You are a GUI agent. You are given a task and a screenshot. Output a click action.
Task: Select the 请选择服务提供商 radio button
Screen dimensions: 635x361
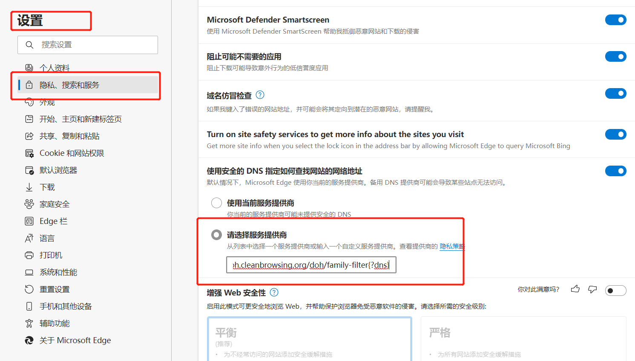click(x=216, y=235)
